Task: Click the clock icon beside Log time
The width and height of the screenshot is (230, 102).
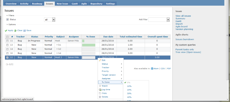Action: coord(100,89)
